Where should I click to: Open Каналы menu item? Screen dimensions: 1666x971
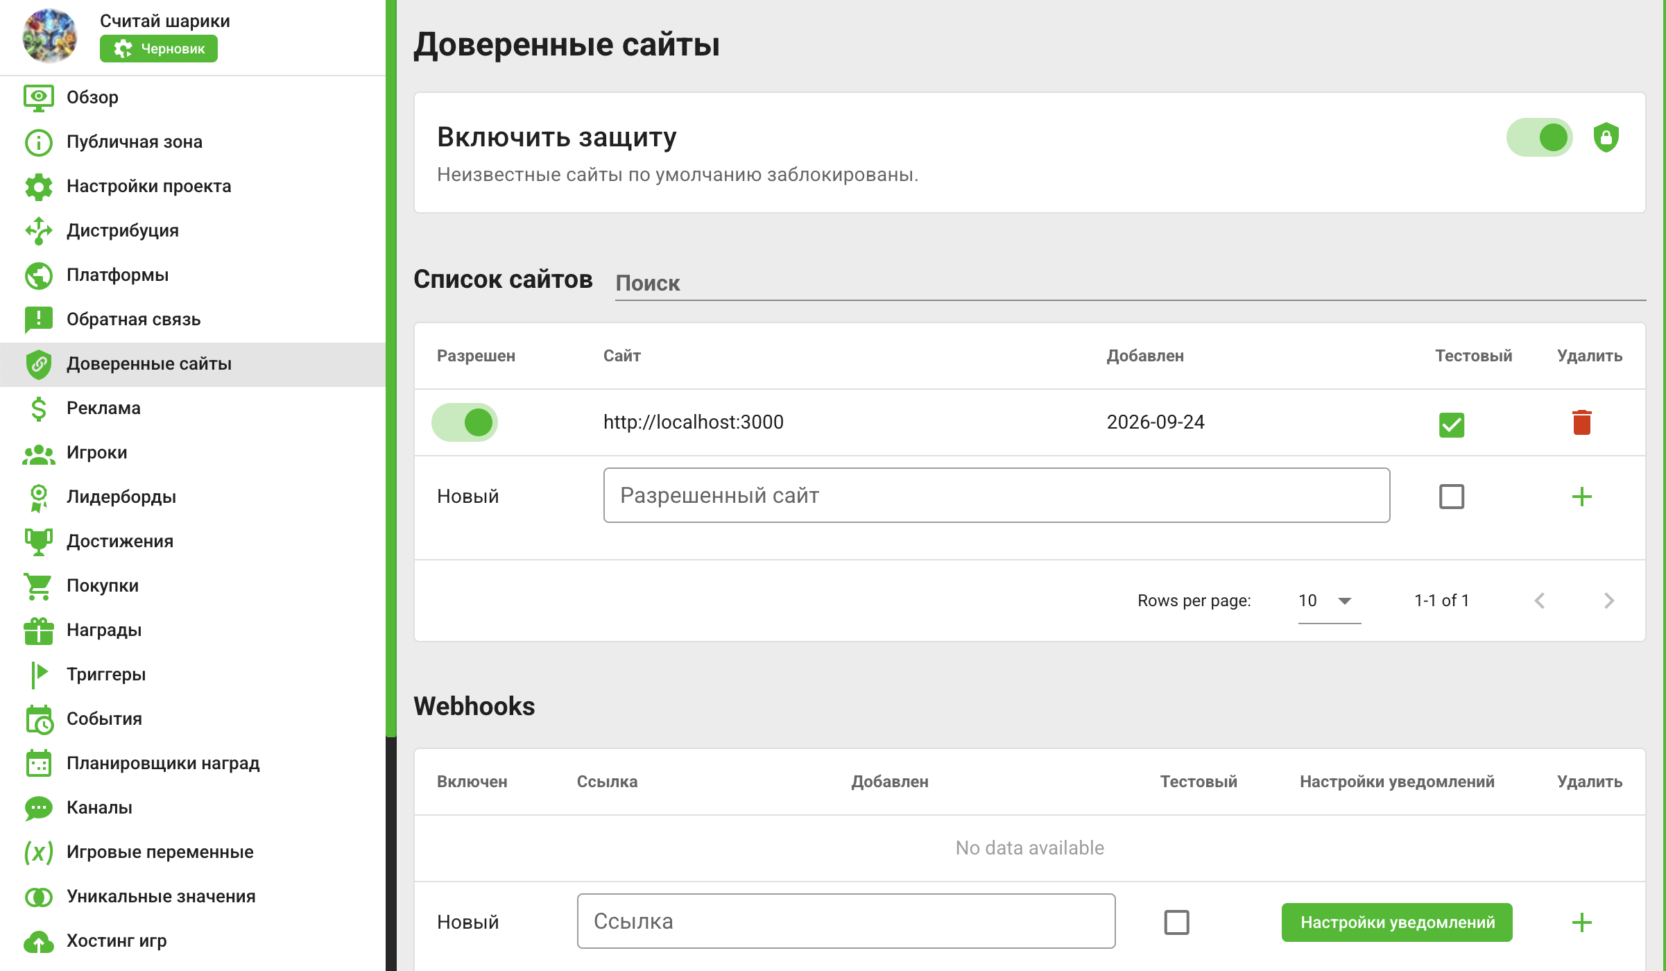pyautogui.click(x=193, y=808)
